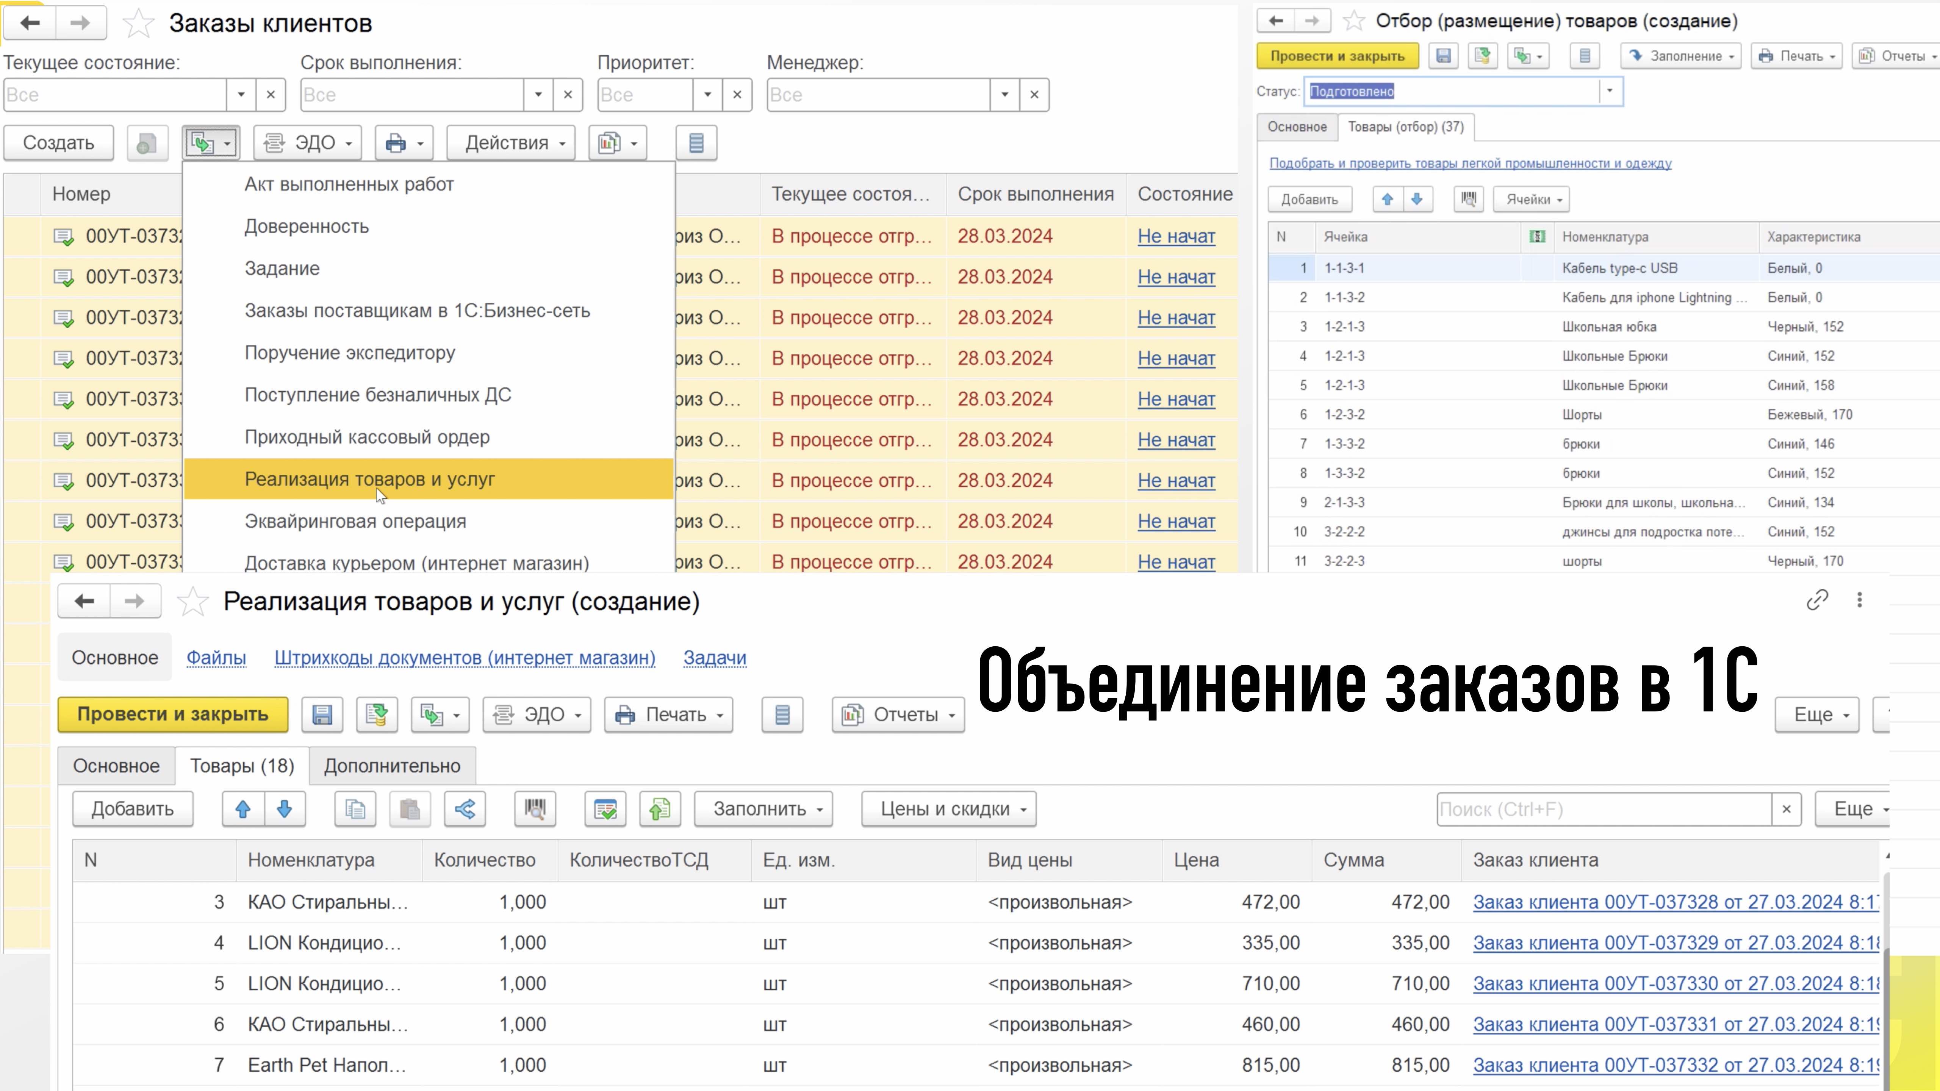
Task: Click save icon in Отбор товаров toolbar
Action: [1443, 56]
